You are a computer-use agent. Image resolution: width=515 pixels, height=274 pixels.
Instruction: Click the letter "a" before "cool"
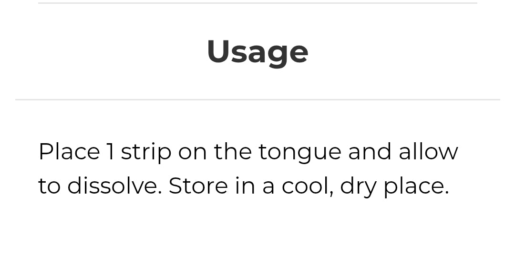pos(268,187)
